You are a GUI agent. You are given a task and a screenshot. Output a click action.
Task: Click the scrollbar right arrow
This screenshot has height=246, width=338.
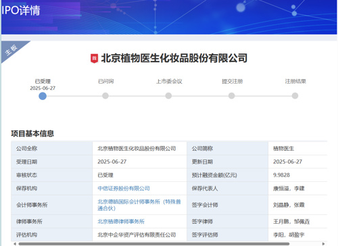(323, 244)
